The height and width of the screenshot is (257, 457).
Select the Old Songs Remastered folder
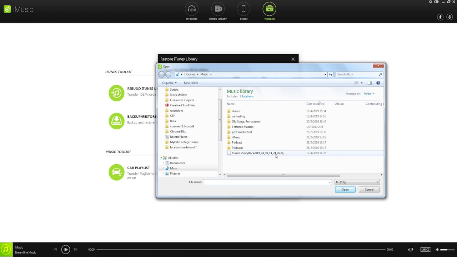246,121
